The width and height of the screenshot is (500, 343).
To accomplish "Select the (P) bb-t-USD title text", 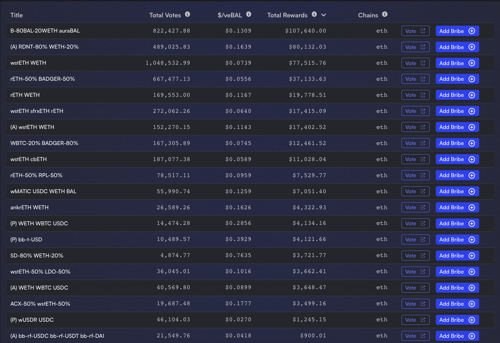I will [26, 240].
